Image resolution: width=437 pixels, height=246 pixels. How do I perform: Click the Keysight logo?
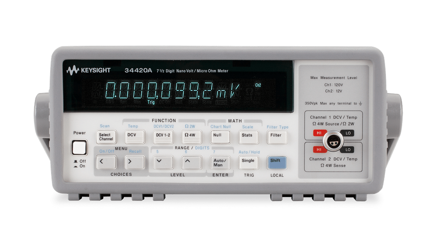tap(89, 70)
